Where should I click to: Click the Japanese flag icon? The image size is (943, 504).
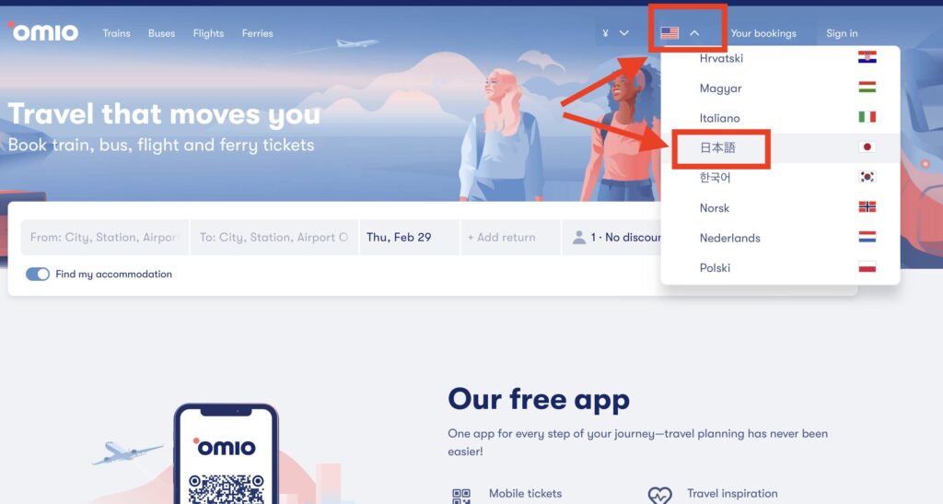click(867, 147)
